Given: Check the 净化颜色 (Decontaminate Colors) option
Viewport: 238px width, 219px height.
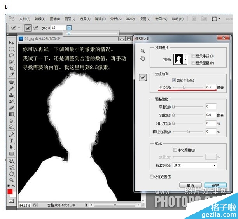Looking at the screenshot, I should pyautogui.click(x=174, y=150).
